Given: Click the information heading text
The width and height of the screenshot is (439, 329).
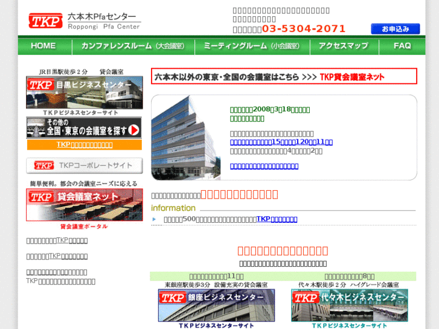Looking at the screenshot, I should 173,208.
